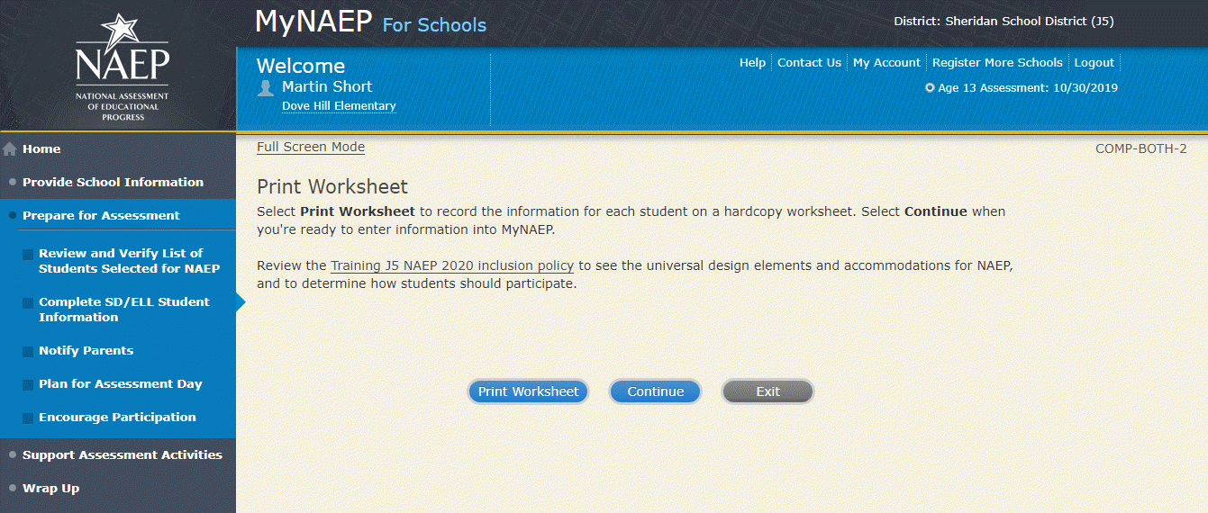Collapse Prepare for Assessment section
Viewport: 1208px width, 513px height.
[101, 215]
